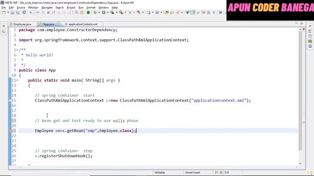
Task: Click the tip-of-the-day bulb in status bar
Action: click(311, 173)
